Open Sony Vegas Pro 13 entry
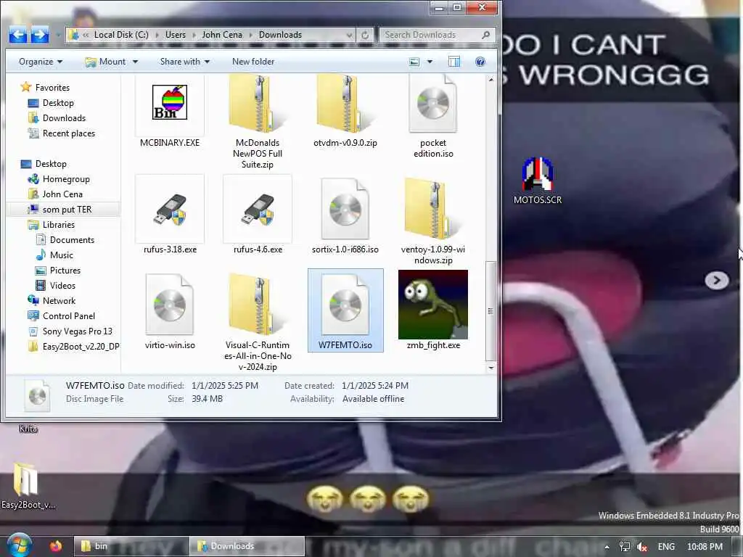743x557 pixels. 77,331
